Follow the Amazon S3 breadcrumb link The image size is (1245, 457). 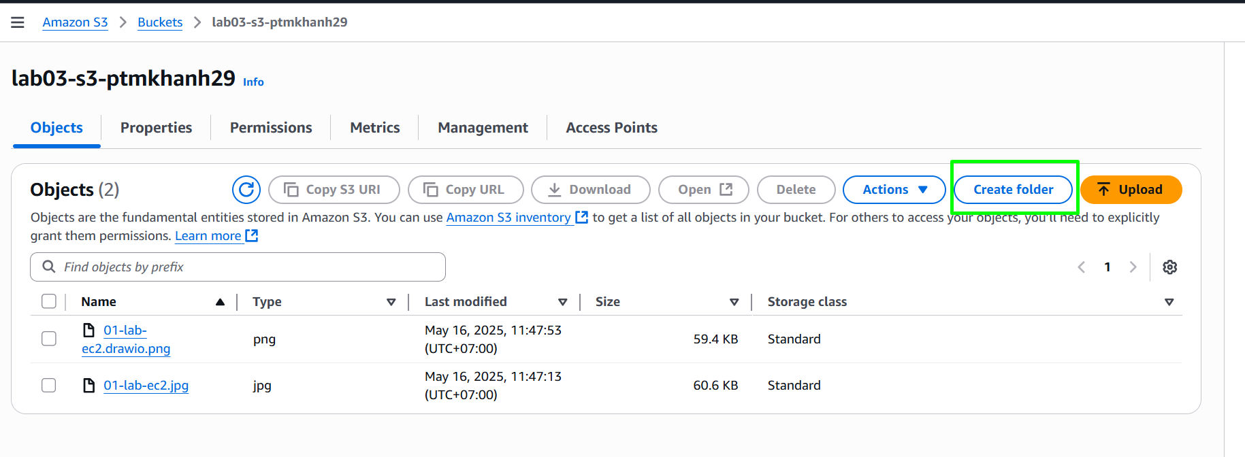point(76,22)
